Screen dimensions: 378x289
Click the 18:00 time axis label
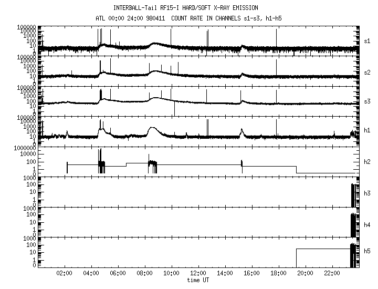tap(278, 273)
